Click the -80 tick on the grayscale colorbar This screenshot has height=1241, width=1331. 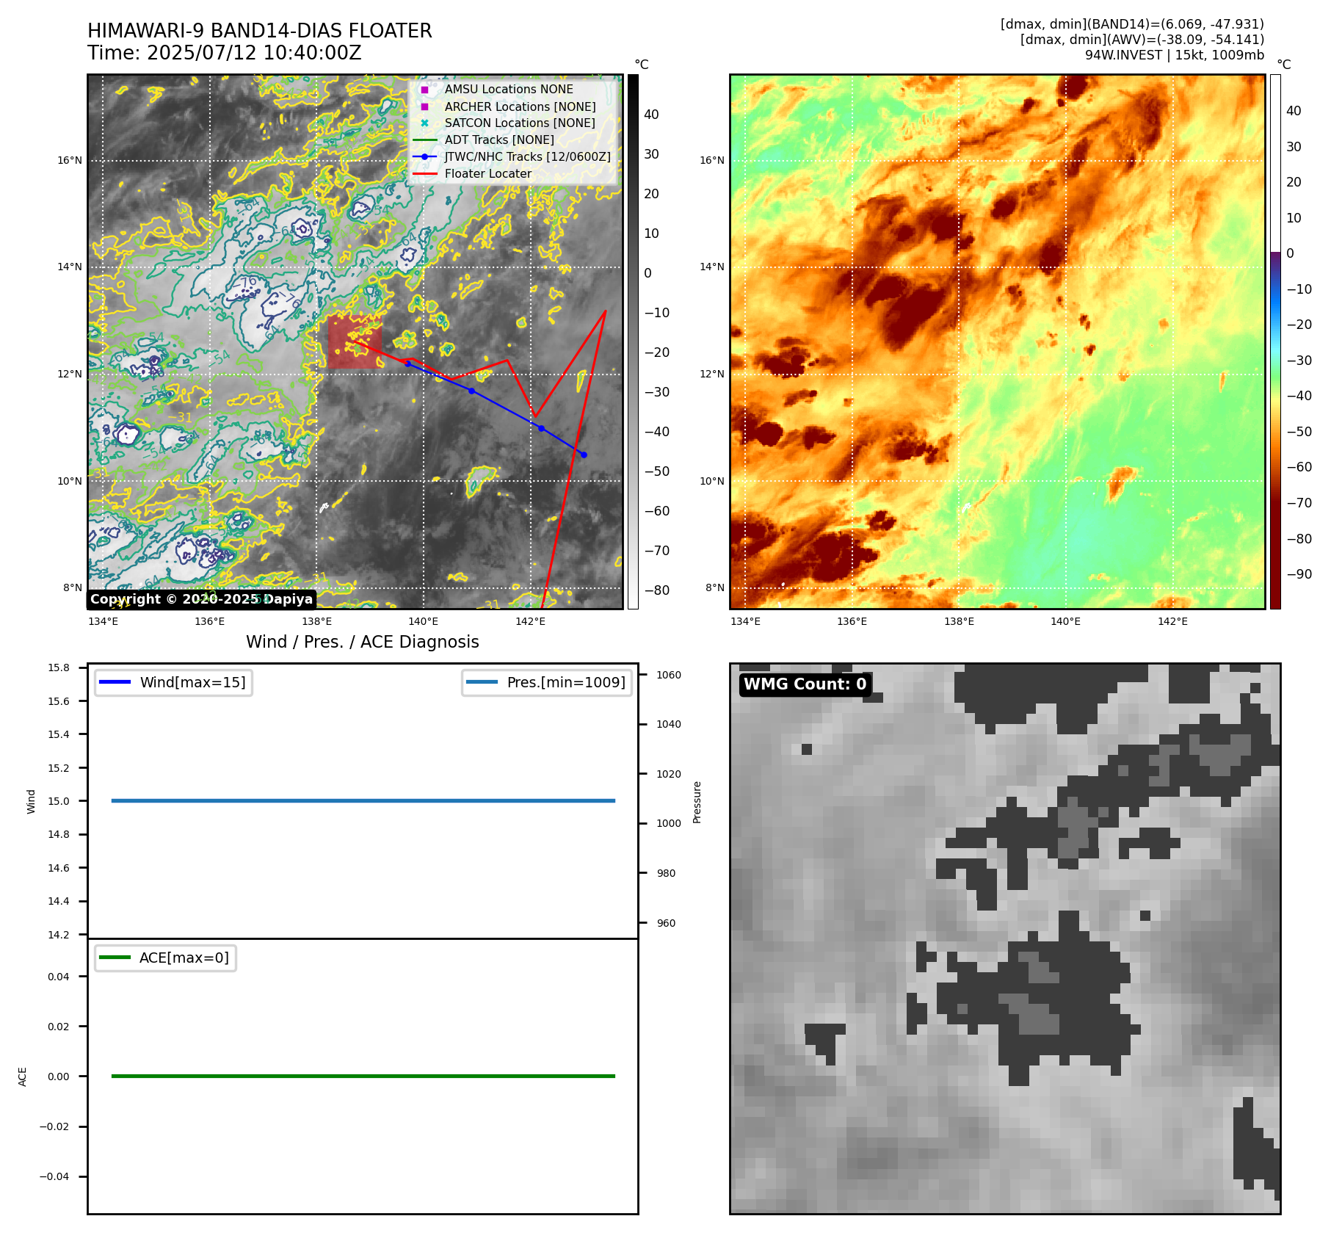click(657, 590)
